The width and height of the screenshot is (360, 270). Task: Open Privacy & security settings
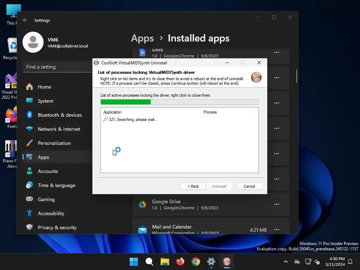pyautogui.click(x=57, y=227)
